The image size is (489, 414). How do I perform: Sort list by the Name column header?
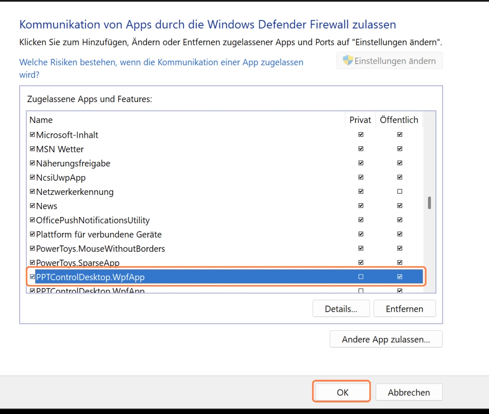pyautogui.click(x=186, y=120)
